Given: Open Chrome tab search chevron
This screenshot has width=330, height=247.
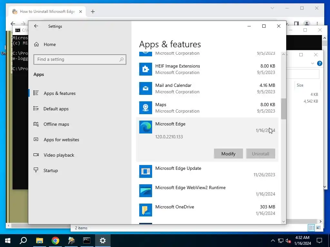Looking at the screenshot, I should [272, 8].
